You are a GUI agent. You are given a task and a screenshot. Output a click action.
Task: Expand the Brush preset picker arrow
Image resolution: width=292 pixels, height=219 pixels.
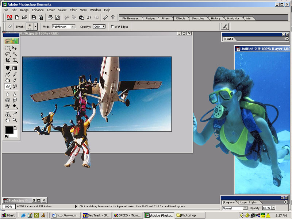pos(35,27)
